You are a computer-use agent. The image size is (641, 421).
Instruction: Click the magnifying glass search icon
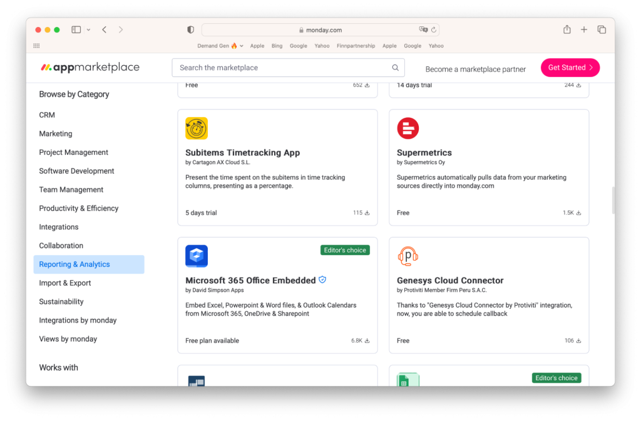tap(396, 68)
